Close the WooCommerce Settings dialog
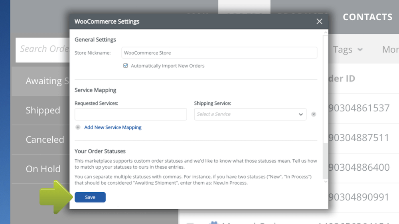399x224 pixels. 319,21
